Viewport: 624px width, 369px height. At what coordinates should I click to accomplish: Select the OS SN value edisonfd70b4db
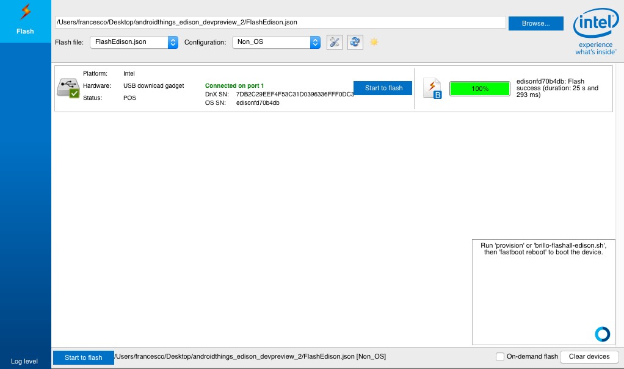(x=258, y=103)
